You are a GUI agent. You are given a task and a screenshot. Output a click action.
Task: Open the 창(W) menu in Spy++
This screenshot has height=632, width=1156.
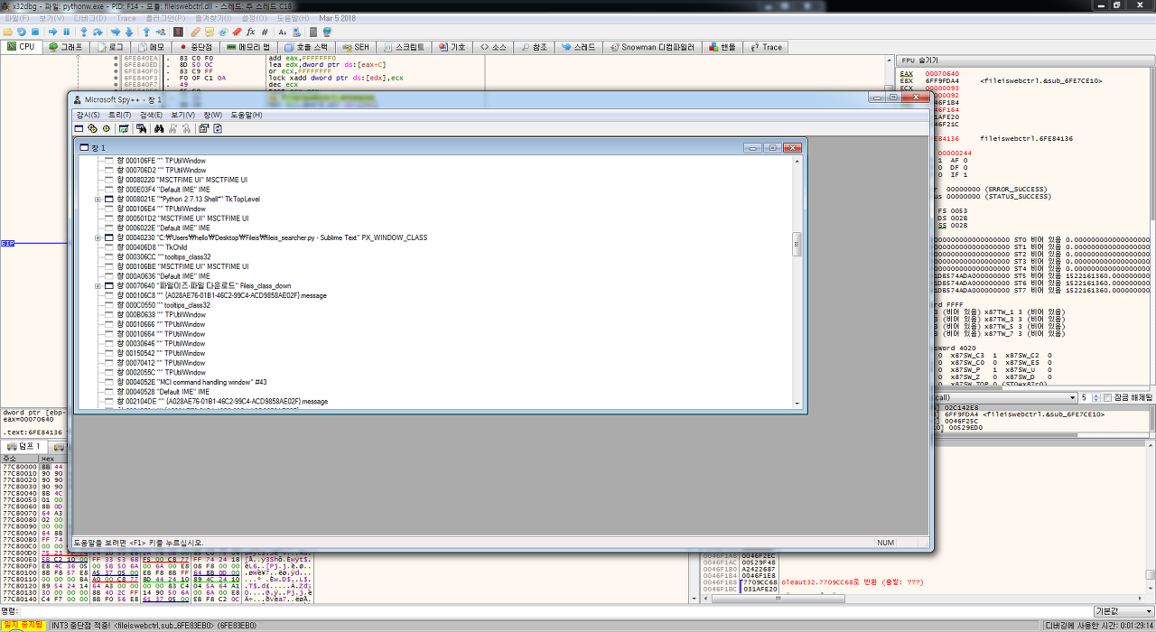pyautogui.click(x=212, y=115)
